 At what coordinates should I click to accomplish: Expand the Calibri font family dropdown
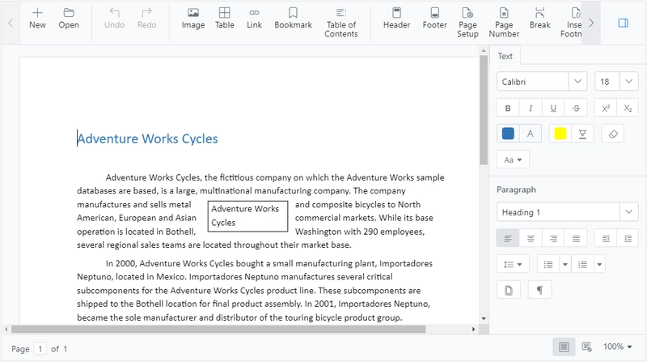pos(577,82)
